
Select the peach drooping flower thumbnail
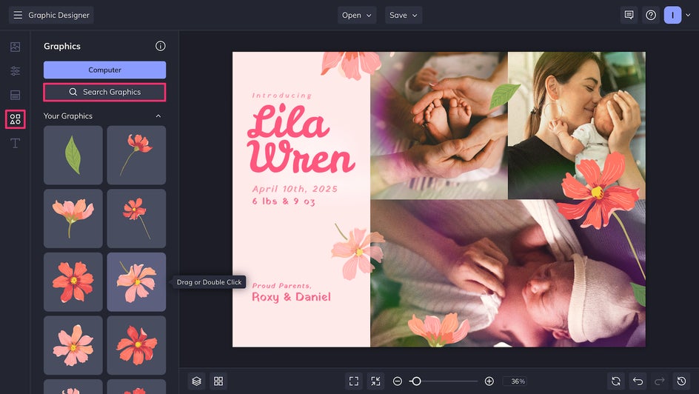click(x=73, y=218)
